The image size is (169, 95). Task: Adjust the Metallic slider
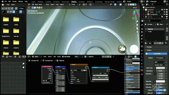[x=160, y=90]
